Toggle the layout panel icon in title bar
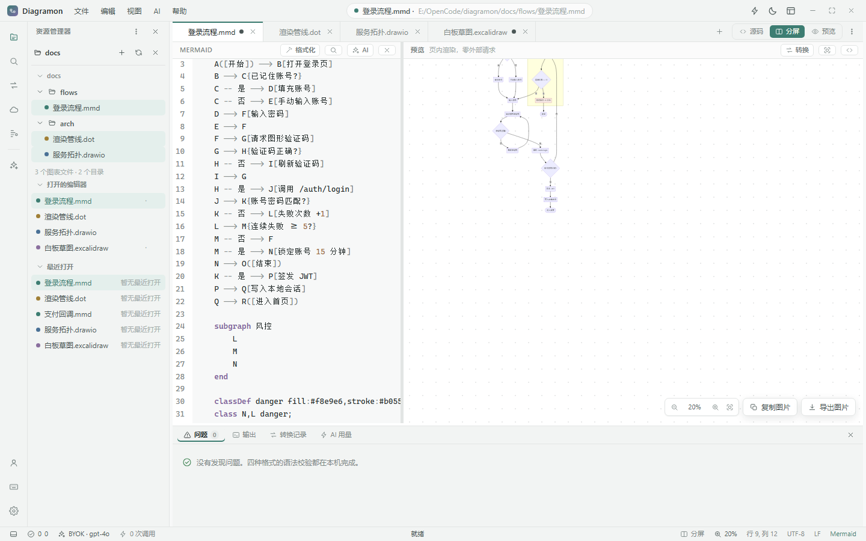This screenshot has height=541, width=866. [791, 11]
